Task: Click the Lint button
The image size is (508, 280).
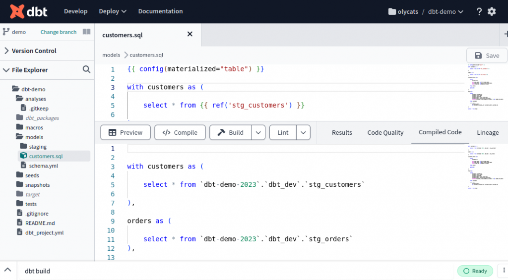Action: coord(283,132)
